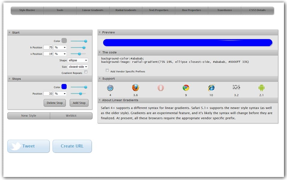The image size is (287, 180).
Task: Click the Twitter bird Tweet button
Action: (29, 146)
